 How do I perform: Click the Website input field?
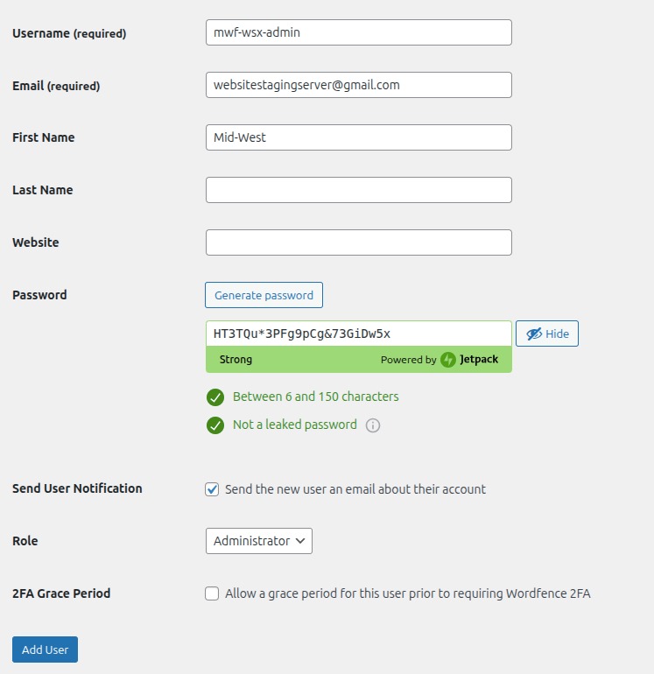(x=358, y=242)
